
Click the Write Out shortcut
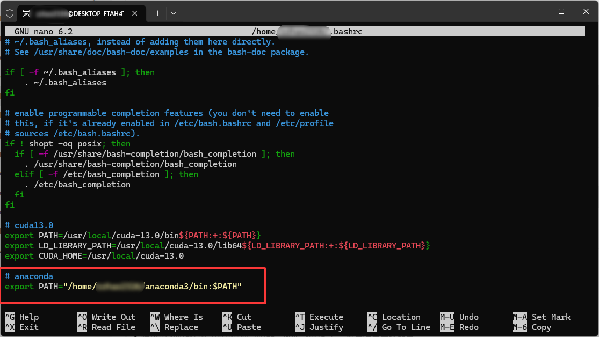pyautogui.click(x=83, y=317)
